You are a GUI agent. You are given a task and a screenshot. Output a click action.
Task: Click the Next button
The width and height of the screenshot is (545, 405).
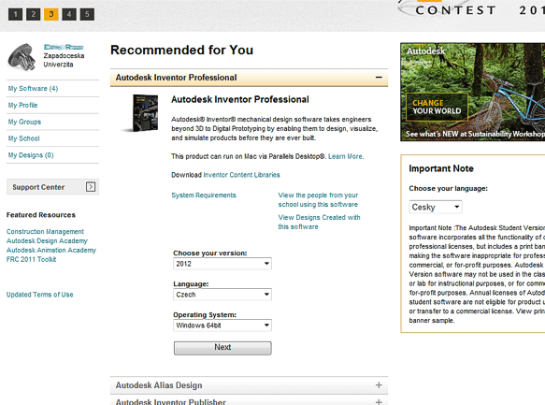click(x=222, y=348)
